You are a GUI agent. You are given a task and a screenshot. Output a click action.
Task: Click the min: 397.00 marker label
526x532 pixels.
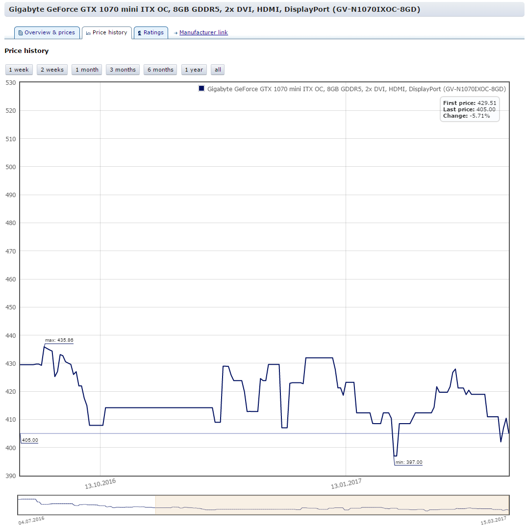point(409,462)
